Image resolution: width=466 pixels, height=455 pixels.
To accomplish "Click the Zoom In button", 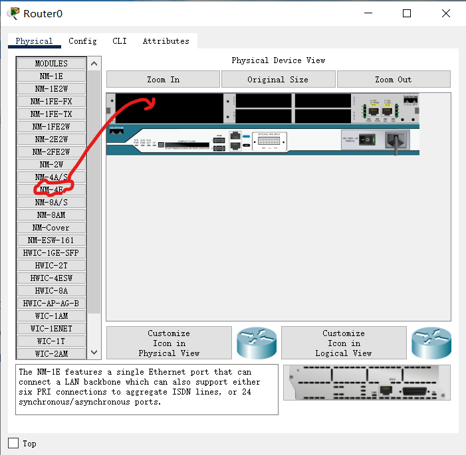I will 163,79.
